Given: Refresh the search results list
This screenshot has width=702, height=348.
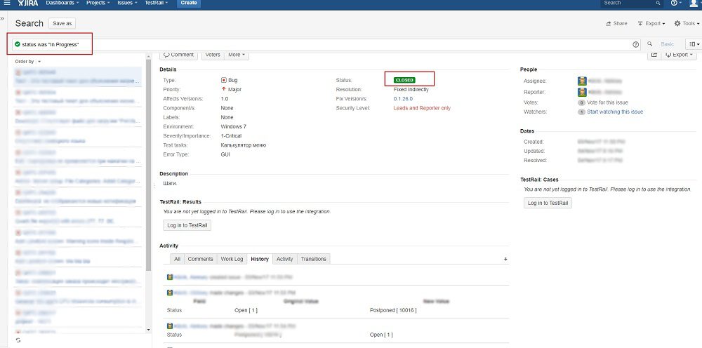Looking at the screenshot, I should coord(18,340).
